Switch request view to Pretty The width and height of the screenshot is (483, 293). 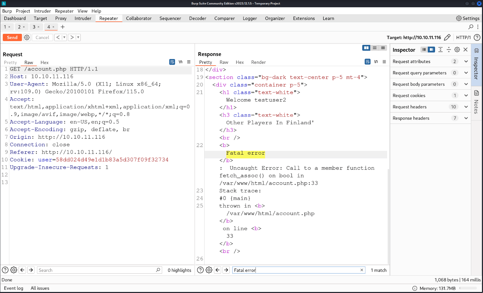click(x=10, y=62)
